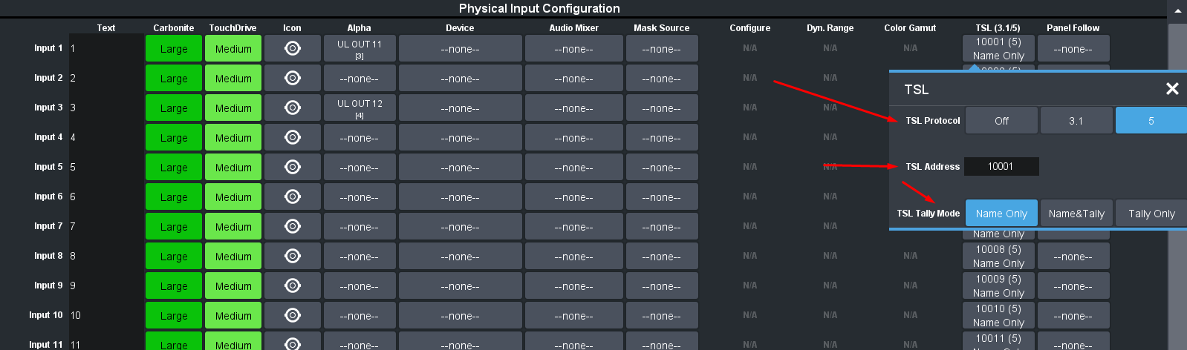Set TSL Protocol to Off

tap(1001, 121)
